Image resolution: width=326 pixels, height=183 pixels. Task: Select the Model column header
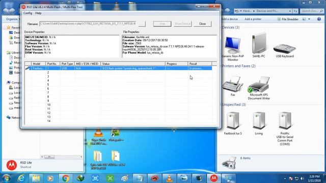(38, 64)
